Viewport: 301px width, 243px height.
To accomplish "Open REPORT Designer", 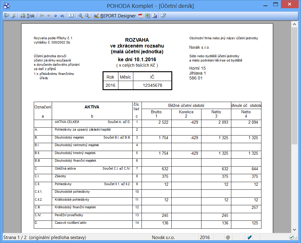I will [x=115, y=16].
